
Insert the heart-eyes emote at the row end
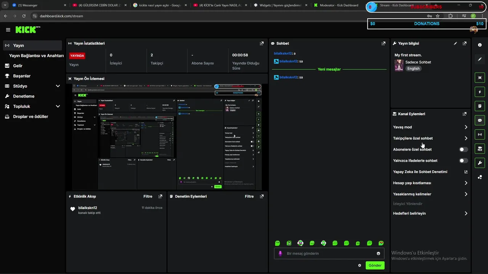(381, 243)
